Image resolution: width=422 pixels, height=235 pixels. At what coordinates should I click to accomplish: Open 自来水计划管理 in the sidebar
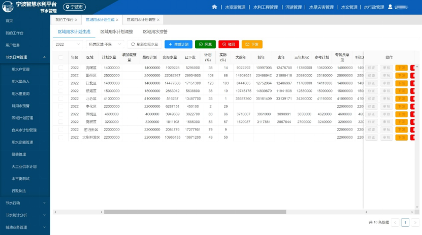pos(25,130)
